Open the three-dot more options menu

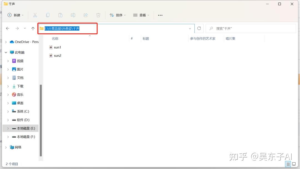[160, 15]
